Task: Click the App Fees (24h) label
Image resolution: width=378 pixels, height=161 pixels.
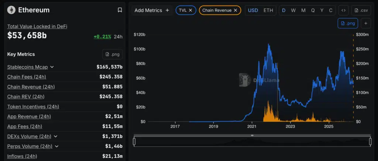Action: coord(25,126)
